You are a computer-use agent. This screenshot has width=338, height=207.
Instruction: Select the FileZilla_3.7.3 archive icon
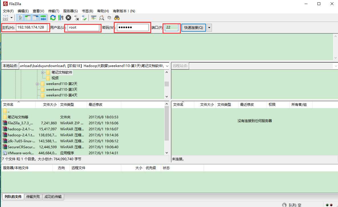coord(5,123)
